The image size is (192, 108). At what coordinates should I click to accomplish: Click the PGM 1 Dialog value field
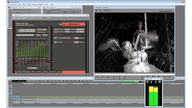coord(76,38)
